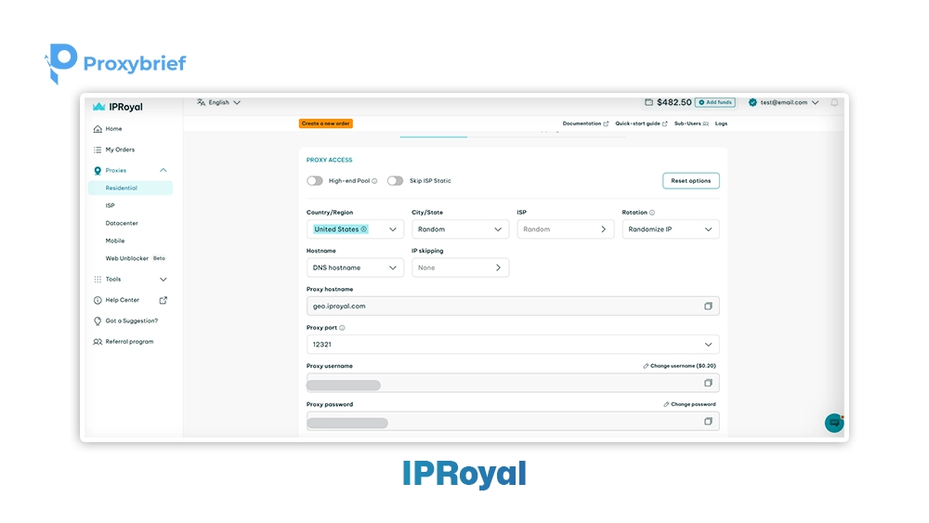Click the Proxy username field
This screenshot has height=523, width=929.
coord(513,384)
